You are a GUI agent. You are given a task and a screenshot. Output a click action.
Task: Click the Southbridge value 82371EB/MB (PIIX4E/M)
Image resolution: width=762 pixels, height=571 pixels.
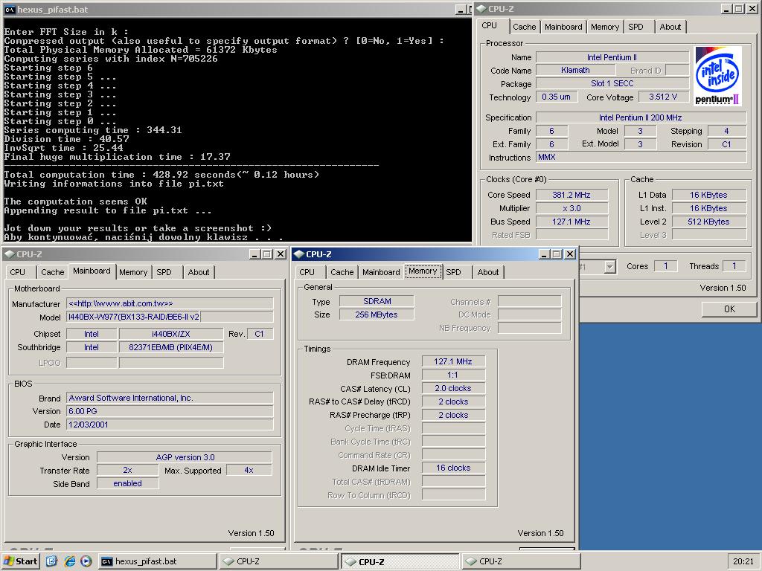tap(171, 347)
